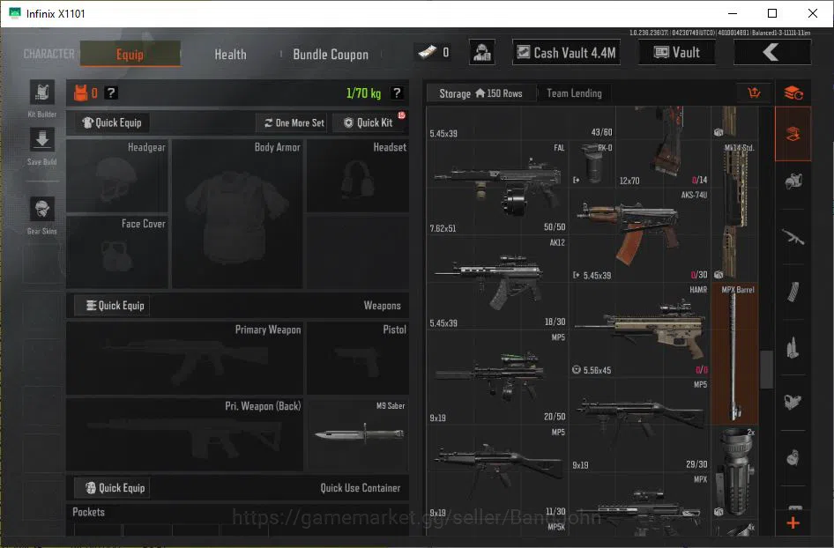
Task: Click the orange plus add button
Action: pos(793,523)
